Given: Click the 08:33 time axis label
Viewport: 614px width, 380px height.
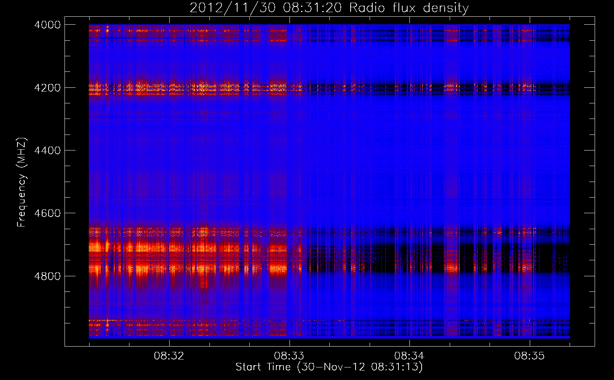Looking at the screenshot, I should (x=289, y=356).
